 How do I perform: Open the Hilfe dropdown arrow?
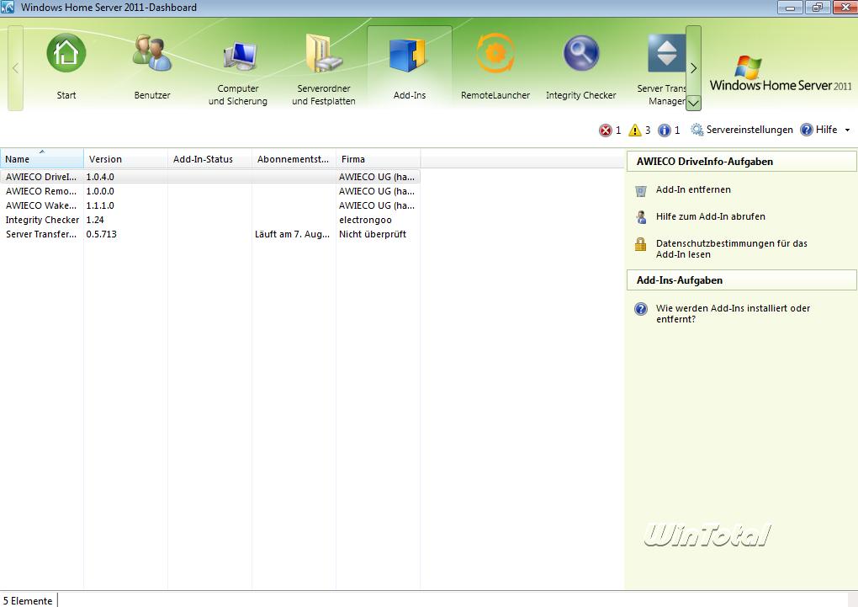pyautogui.click(x=847, y=130)
